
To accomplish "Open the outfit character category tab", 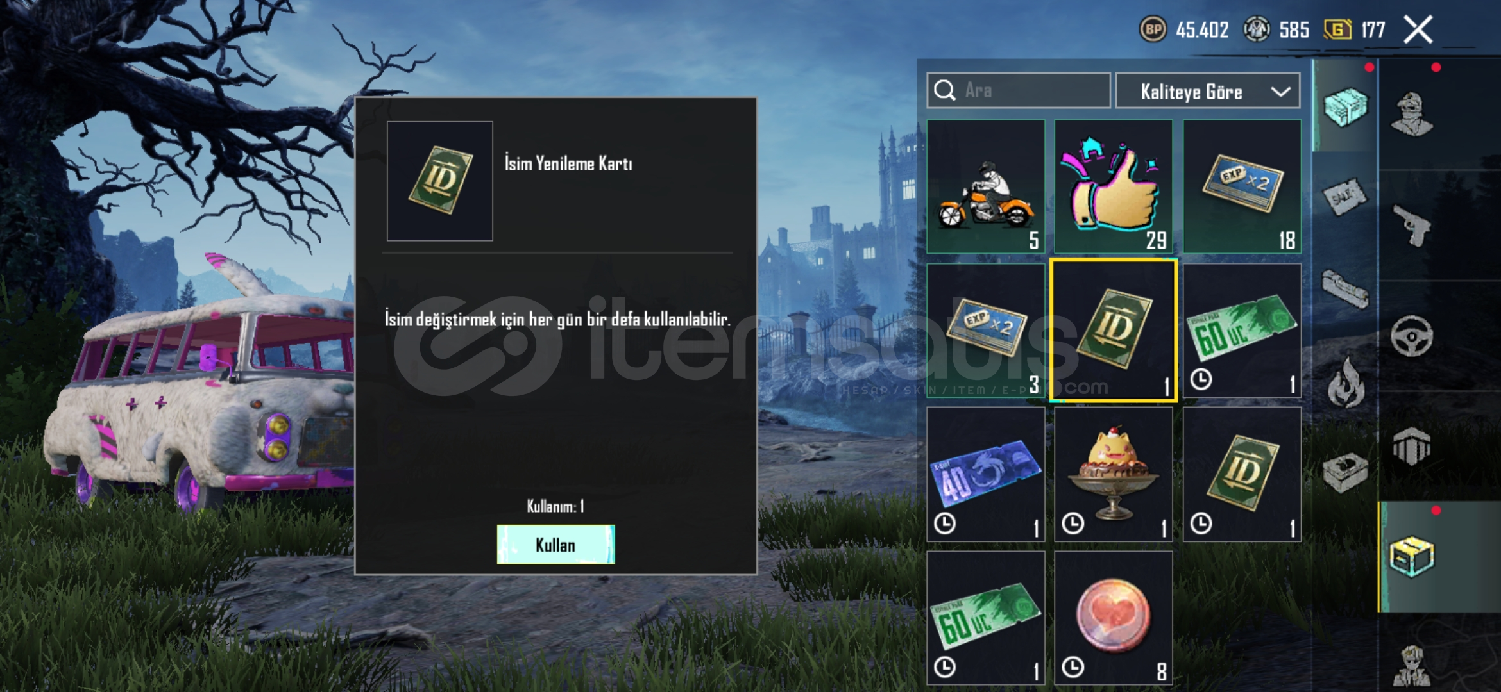I will (x=1411, y=114).
